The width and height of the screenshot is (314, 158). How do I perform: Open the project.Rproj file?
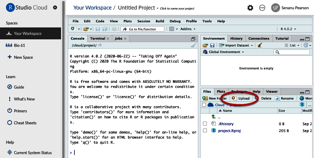pyautogui.click(x=229, y=131)
